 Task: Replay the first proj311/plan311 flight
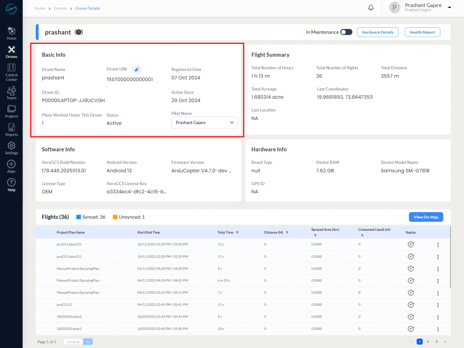(411, 244)
